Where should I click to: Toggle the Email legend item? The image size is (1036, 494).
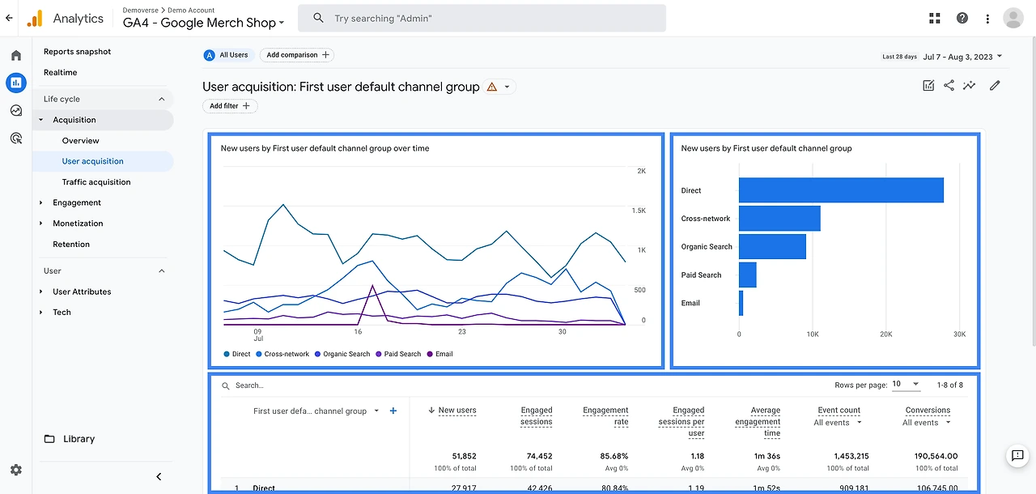(x=439, y=354)
